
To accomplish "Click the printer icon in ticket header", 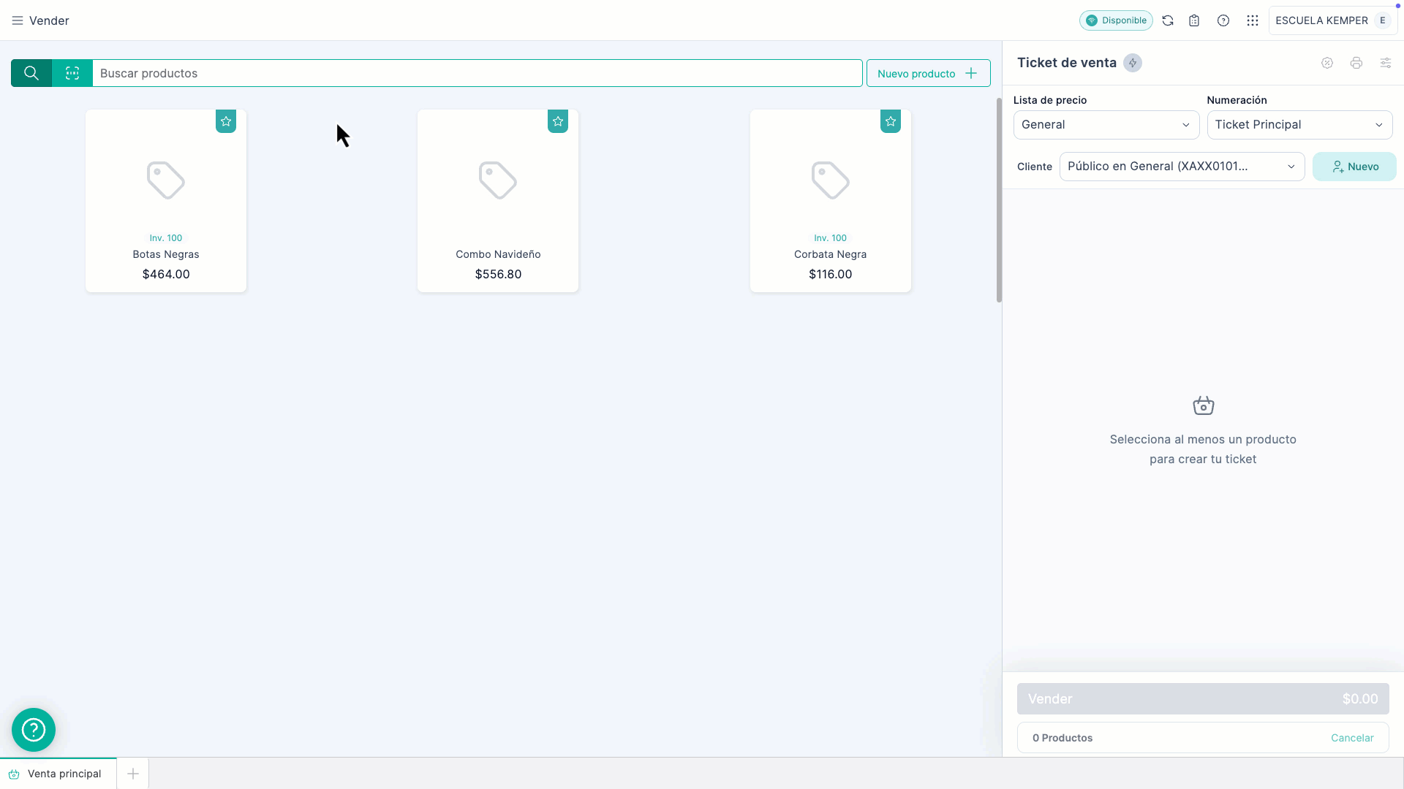I will click(1356, 63).
